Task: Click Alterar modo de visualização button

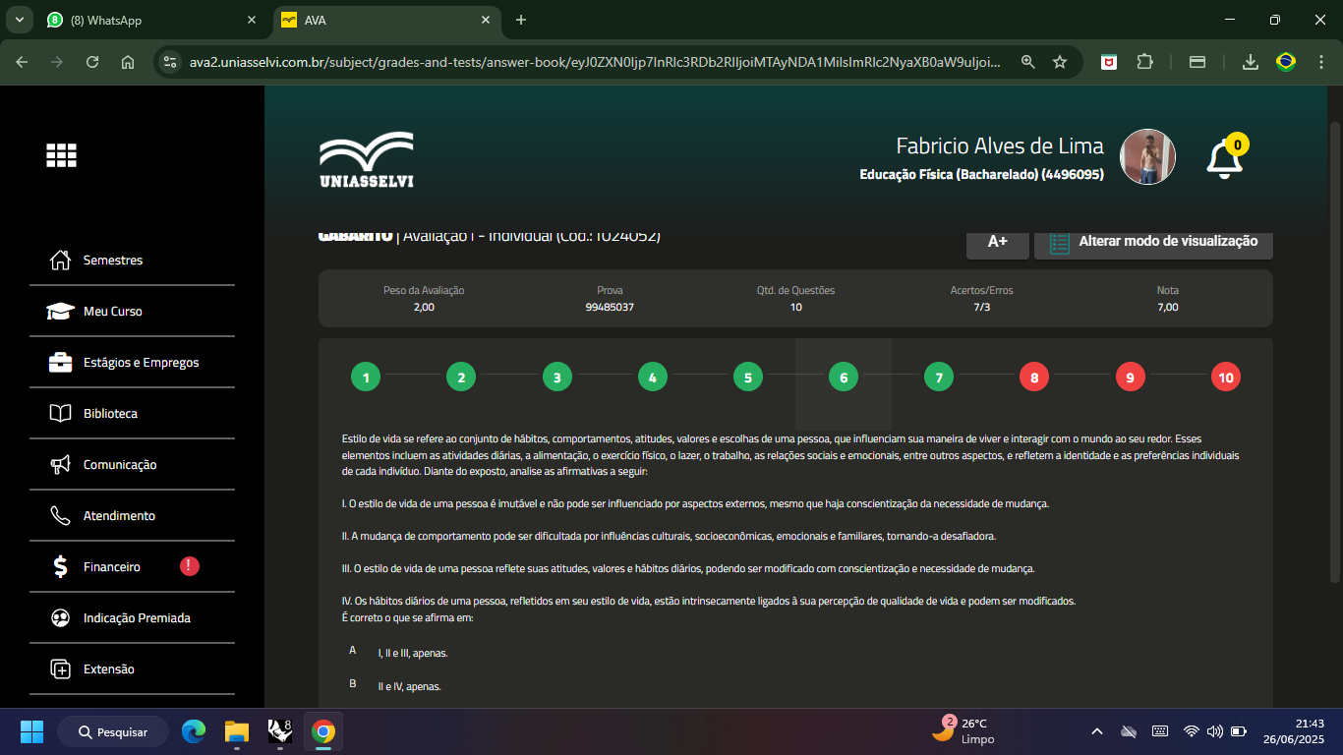Action: pos(1153,242)
